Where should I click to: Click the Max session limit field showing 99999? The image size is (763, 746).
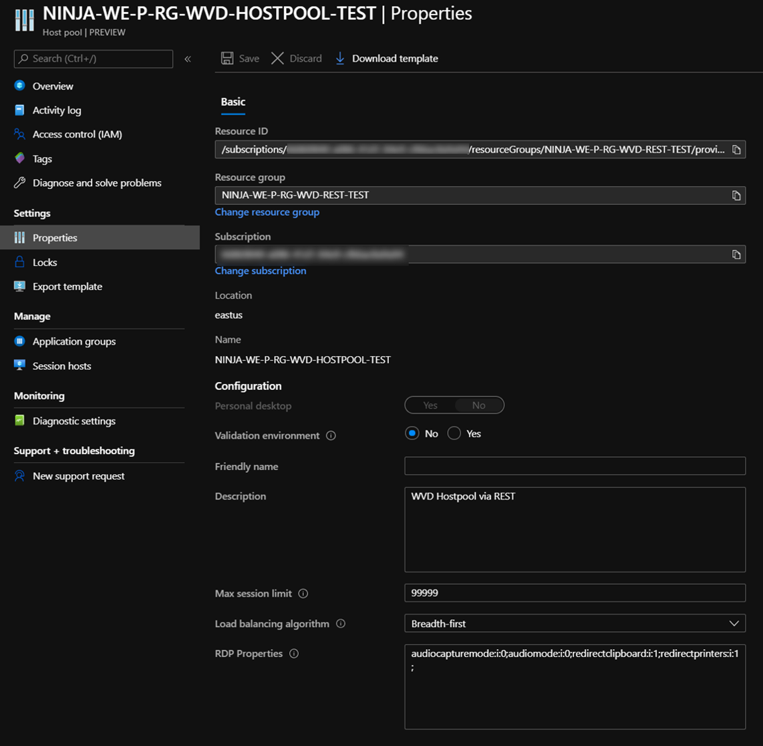[575, 593]
